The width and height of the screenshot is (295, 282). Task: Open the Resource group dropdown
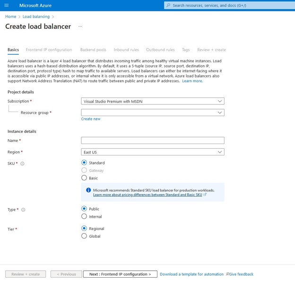[153, 112]
